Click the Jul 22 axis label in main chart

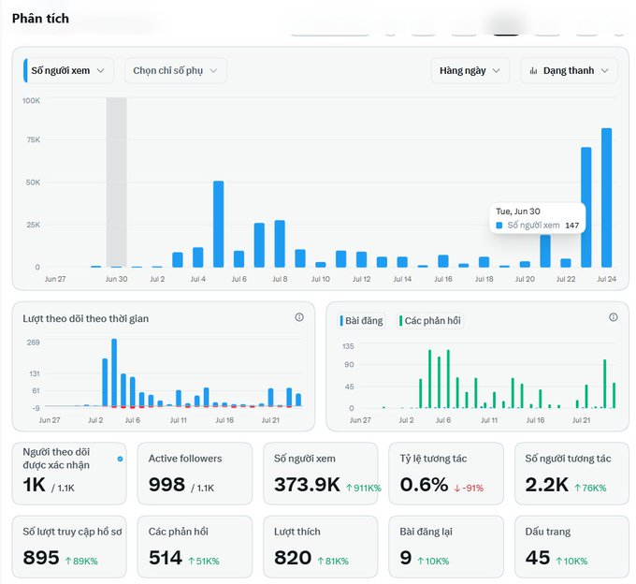(566, 279)
